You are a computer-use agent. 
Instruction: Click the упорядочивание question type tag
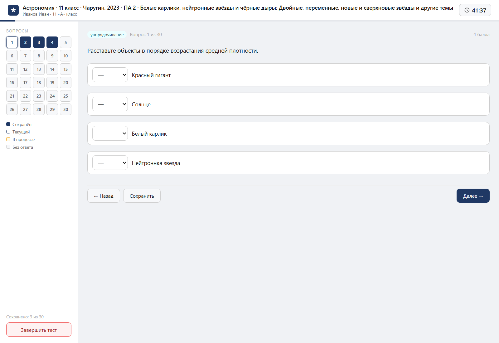[107, 35]
